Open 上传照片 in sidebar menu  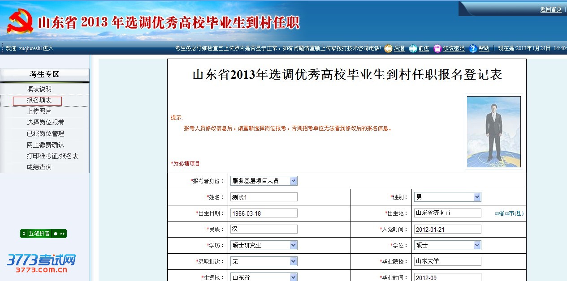[x=39, y=111]
